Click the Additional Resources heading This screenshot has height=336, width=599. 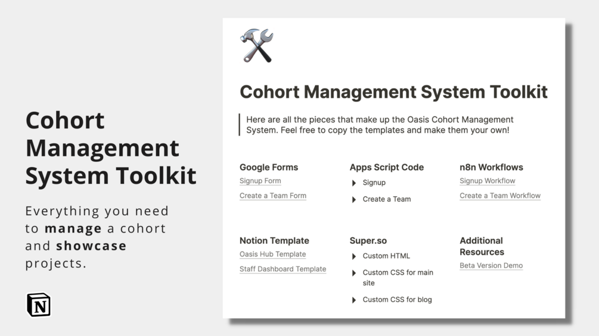[x=482, y=246]
